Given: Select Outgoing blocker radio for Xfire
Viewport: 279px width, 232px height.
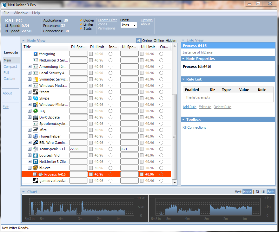Looking at the screenshot, I should tap(161, 130).
